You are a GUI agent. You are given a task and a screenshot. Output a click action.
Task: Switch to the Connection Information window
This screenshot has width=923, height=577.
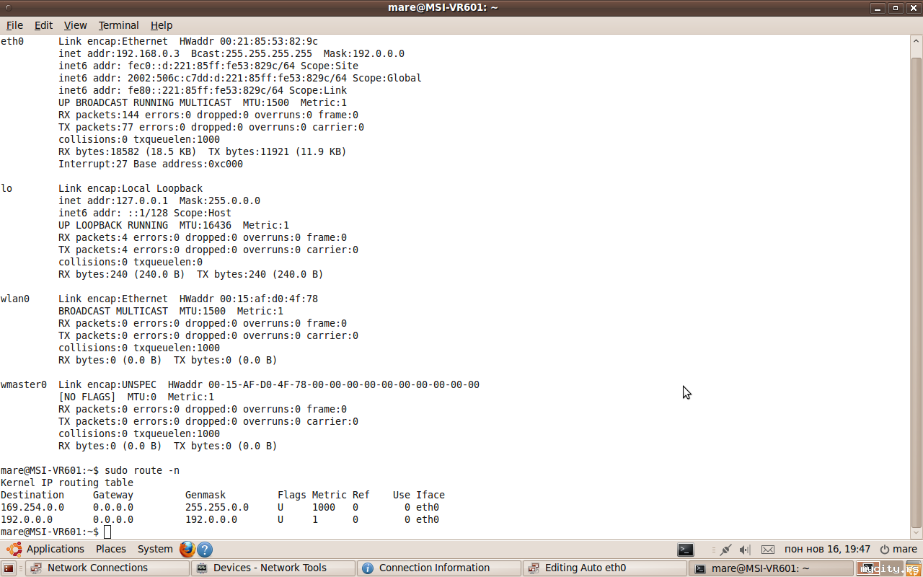[x=439, y=568]
